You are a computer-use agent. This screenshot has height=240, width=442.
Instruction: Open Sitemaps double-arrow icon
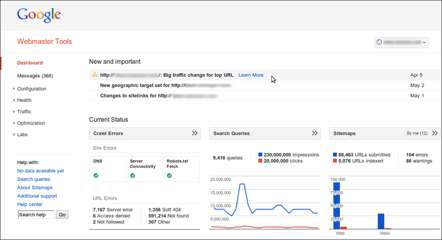(435, 133)
